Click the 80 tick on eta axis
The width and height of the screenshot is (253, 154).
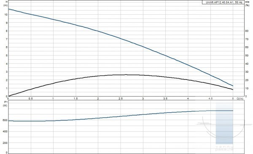click(x=247, y=31)
